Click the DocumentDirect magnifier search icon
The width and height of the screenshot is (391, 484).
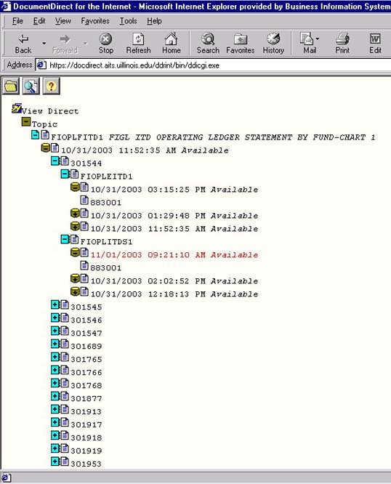[x=31, y=86]
